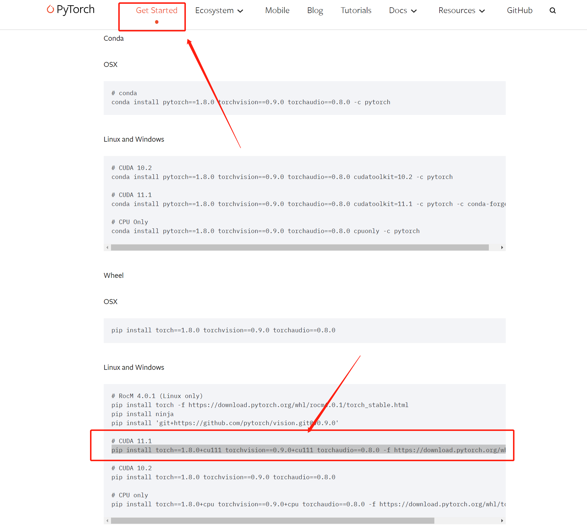Viewport: 587px width, 531px height.
Task: Expand the Ecosystem dropdown
Action: [x=219, y=10]
